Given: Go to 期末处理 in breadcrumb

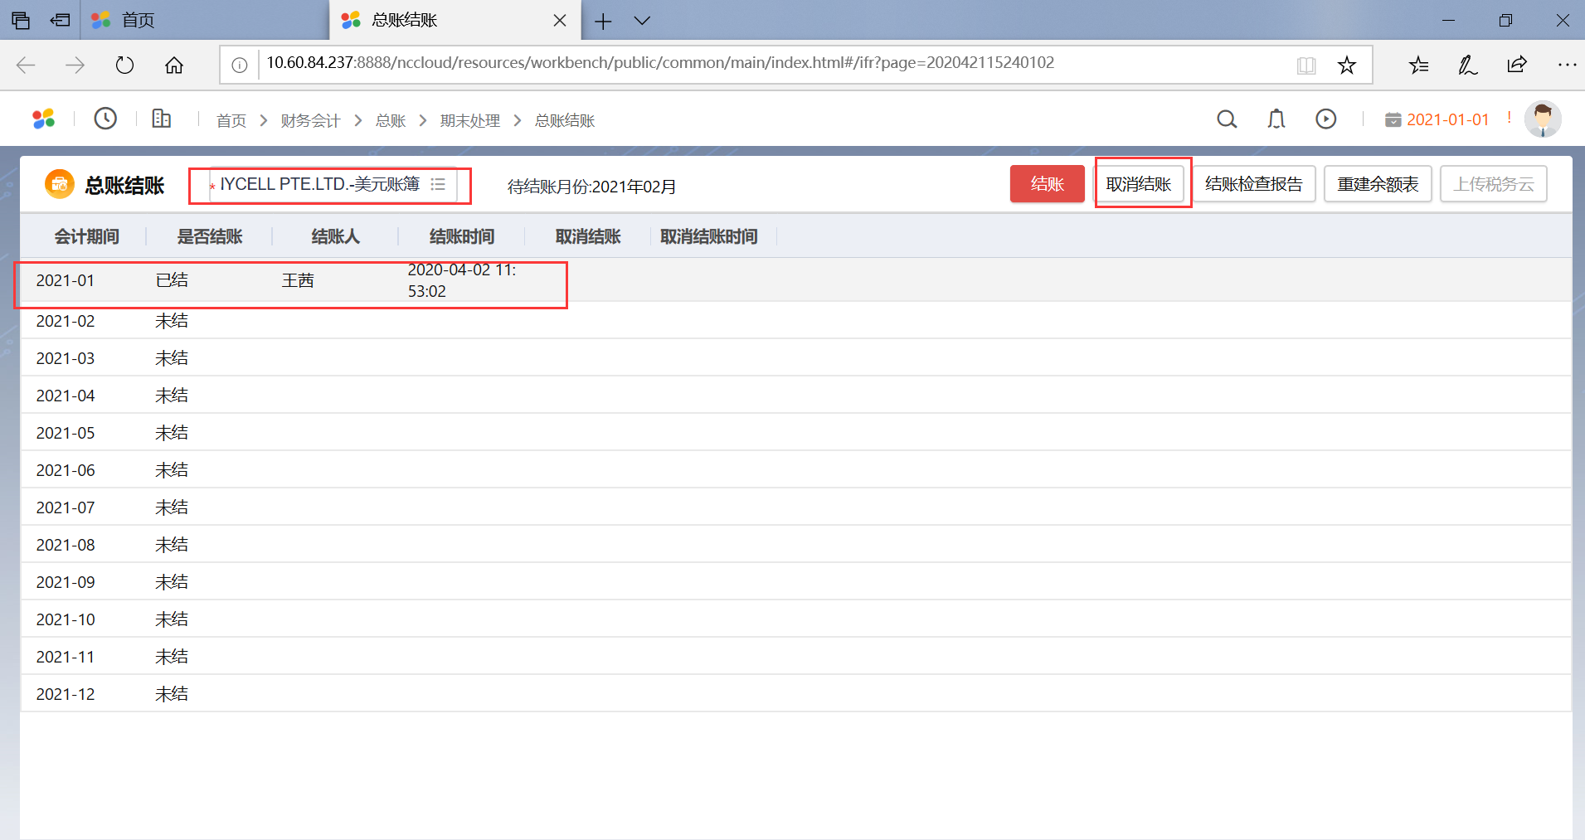Looking at the screenshot, I should pyautogui.click(x=469, y=121).
